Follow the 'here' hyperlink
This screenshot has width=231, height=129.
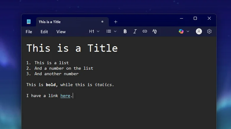click(x=65, y=96)
